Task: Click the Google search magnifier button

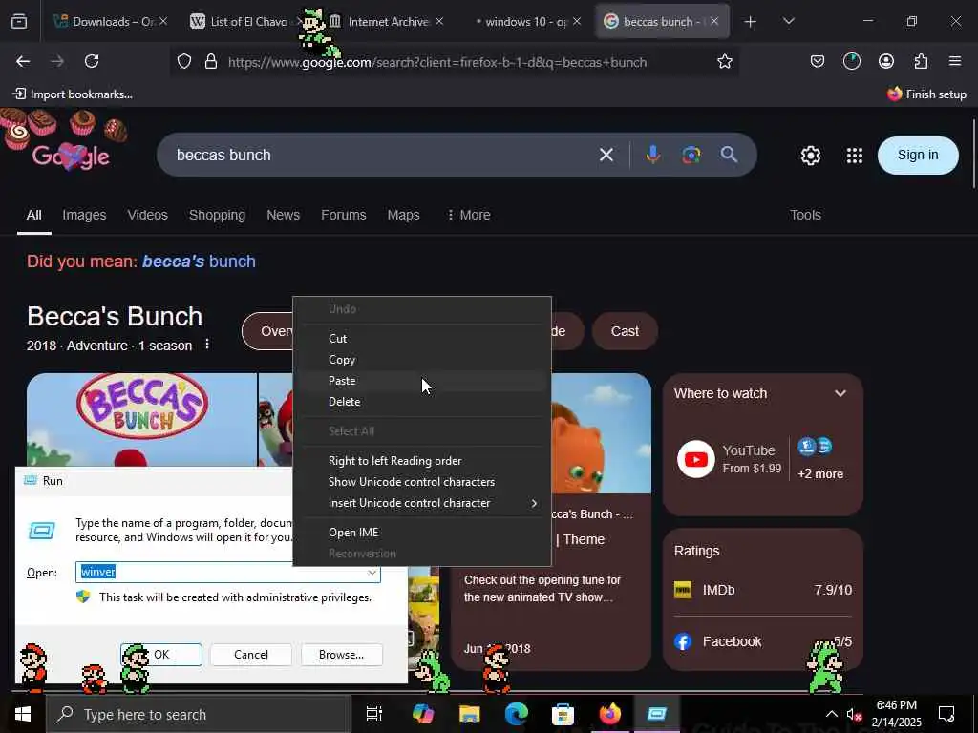Action: [729, 155]
